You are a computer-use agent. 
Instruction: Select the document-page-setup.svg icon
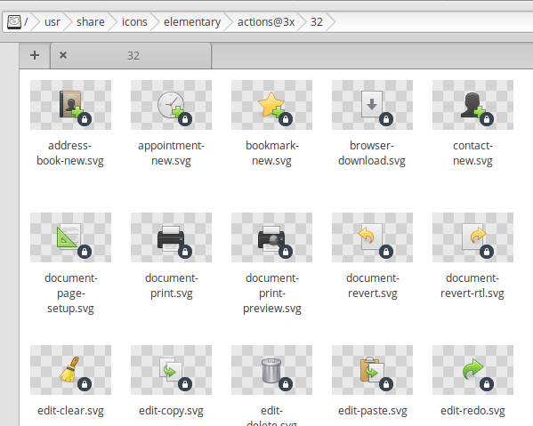tap(70, 237)
